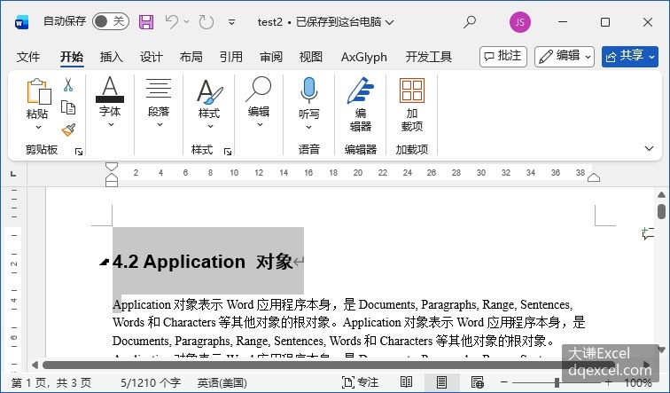Open the 字体 (Font) group
Image resolution: width=670 pixels, height=393 pixels.
(110, 102)
